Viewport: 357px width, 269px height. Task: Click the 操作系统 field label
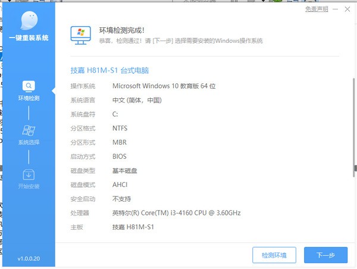click(83, 86)
